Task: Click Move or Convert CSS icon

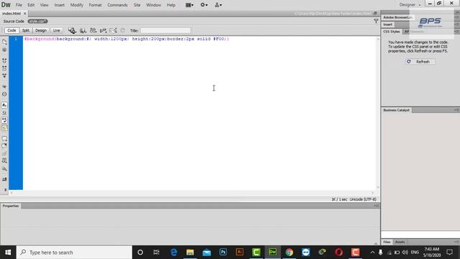Action: click(4, 169)
